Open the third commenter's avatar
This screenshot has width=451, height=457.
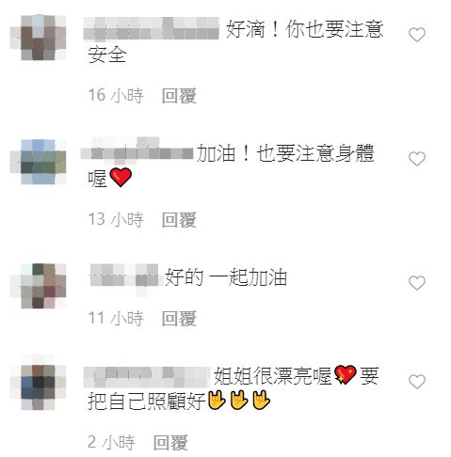click(x=38, y=286)
